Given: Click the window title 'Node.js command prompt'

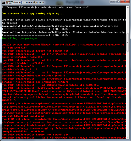Looking at the screenshot, I should click(29, 3).
